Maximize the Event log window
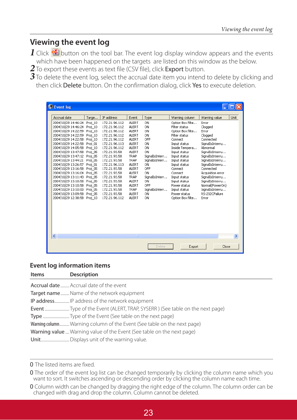The image size is (297, 420). point(232,107)
